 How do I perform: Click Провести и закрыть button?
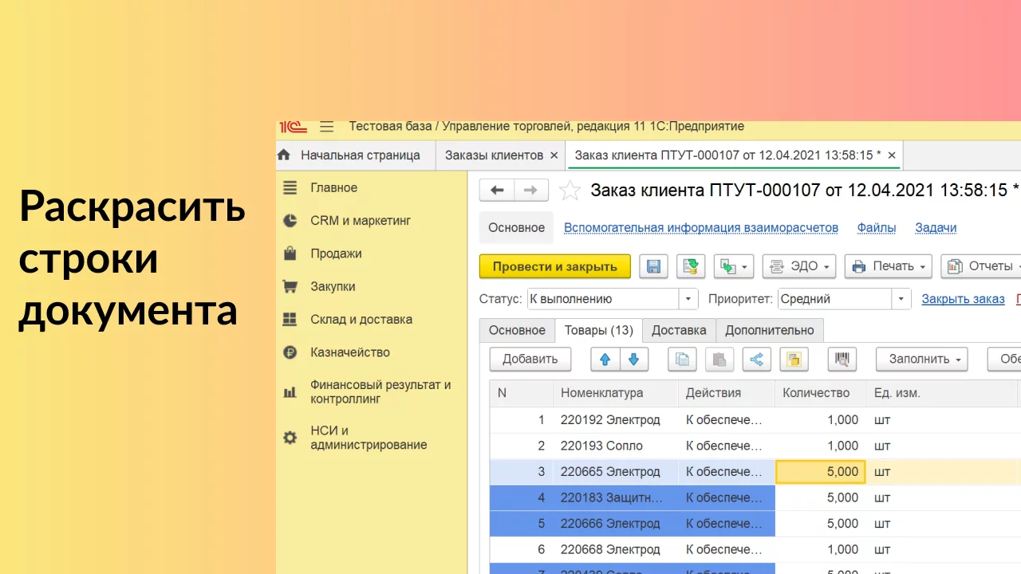(x=555, y=266)
